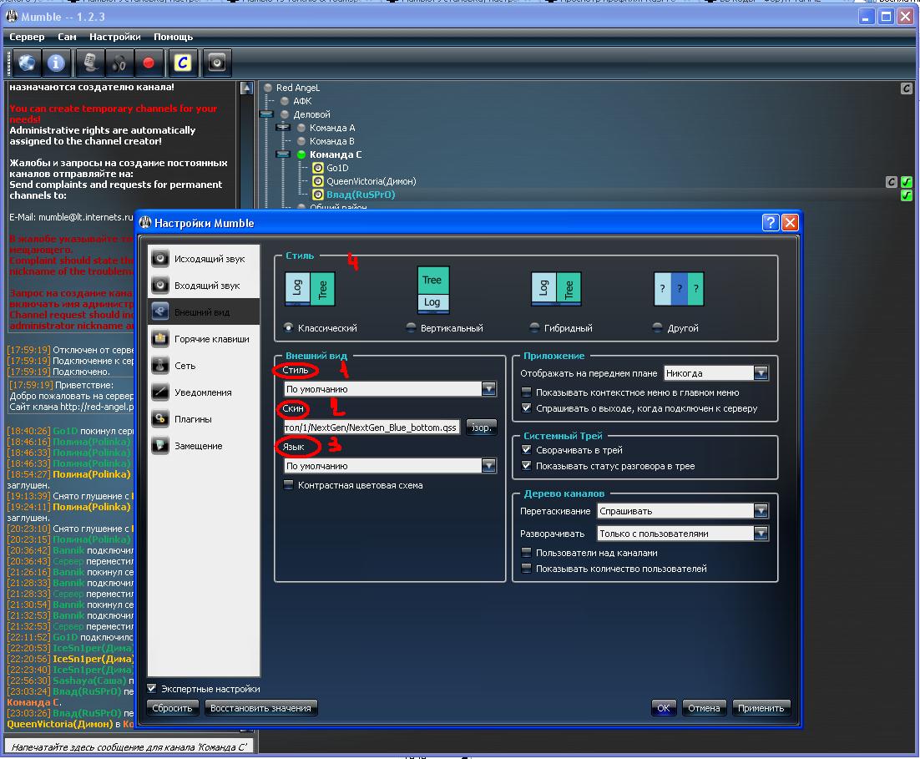This screenshot has width=920, height=759.
Task: Open the Перетаскивание dropdown
Action: 683,511
